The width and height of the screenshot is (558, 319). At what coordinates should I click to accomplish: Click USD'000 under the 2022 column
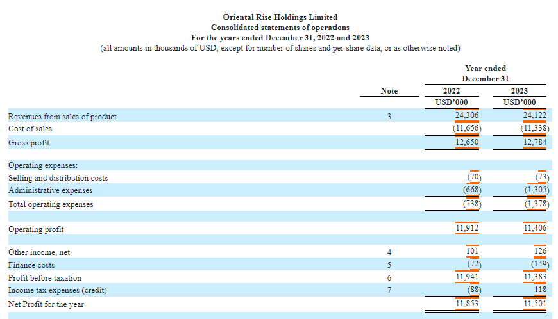tap(452, 102)
